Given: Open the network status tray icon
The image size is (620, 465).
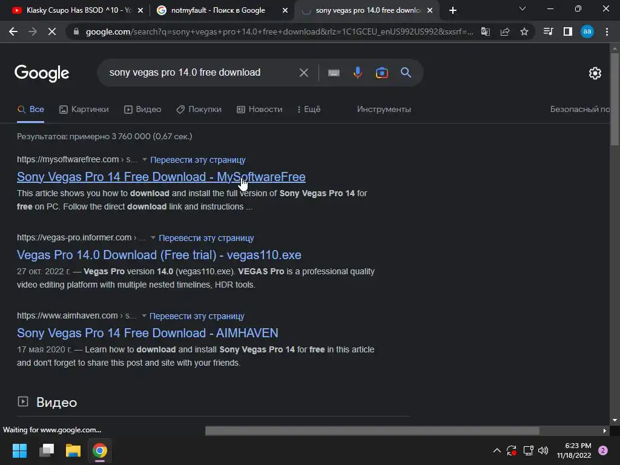Looking at the screenshot, I should [x=528, y=450].
